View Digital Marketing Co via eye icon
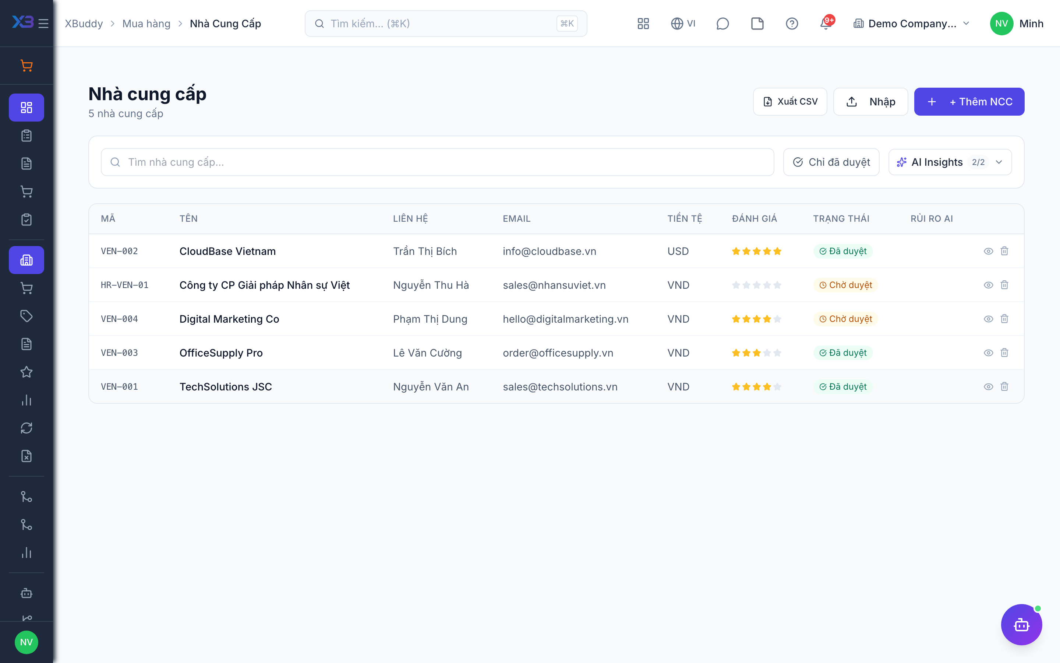Image resolution: width=1060 pixels, height=663 pixels. [988, 319]
